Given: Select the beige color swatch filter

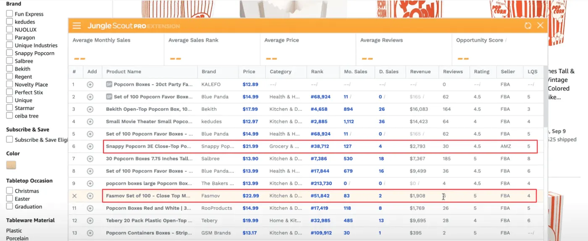Looking at the screenshot, I should pyautogui.click(x=11, y=165).
